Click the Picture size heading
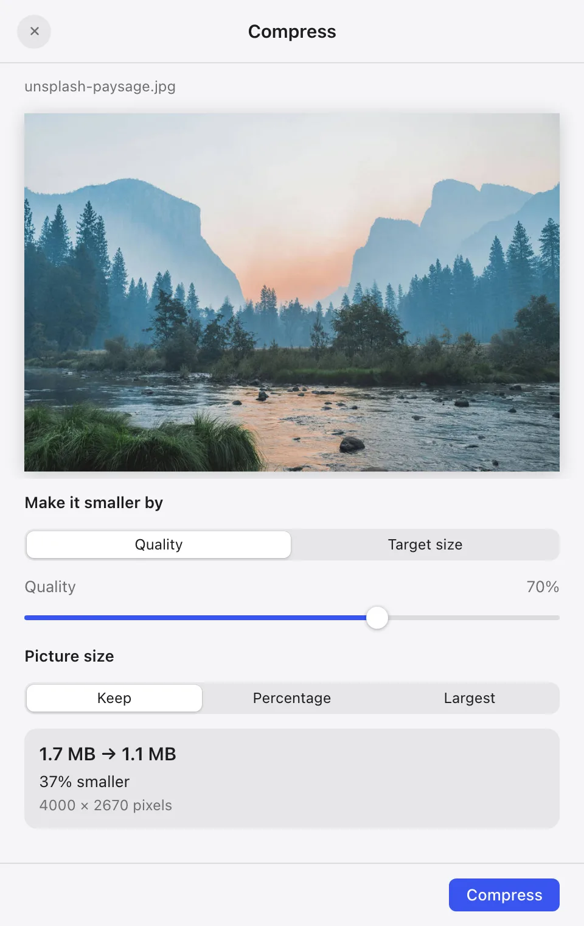Image resolution: width=584 pixels, height=926 pixels. (69, 656)
